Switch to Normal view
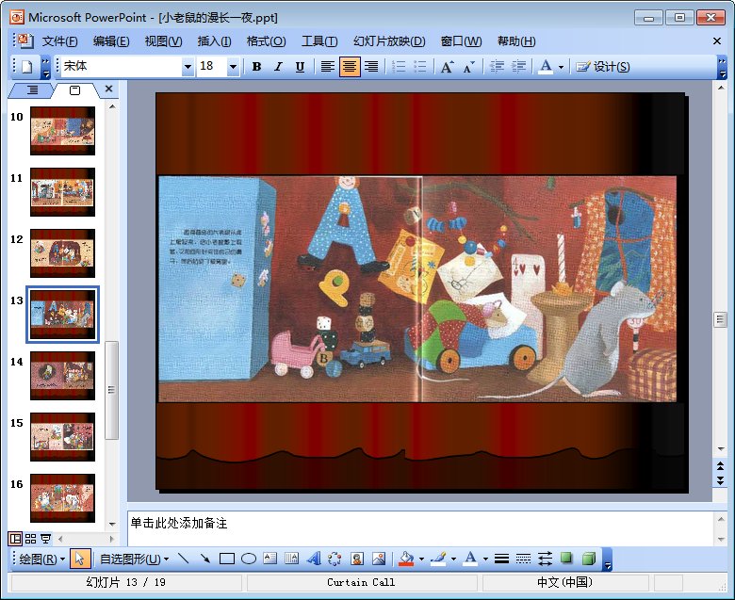This screenshot has width=735, height=600. (15, 539)
